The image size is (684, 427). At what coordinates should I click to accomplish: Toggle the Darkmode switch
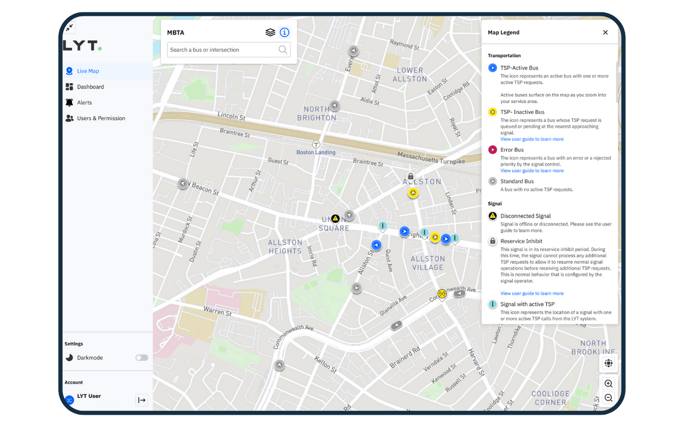point(141,358)
